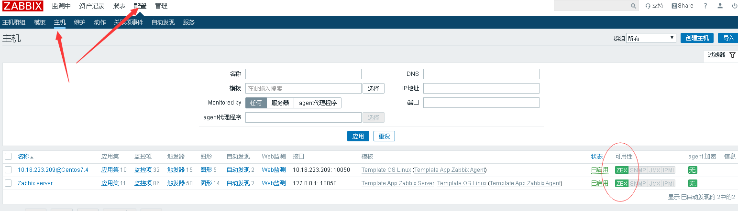
Task: Focus the IP地址 filter field
Action: point(481,88)
